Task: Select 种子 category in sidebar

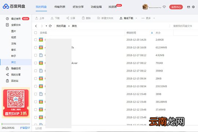Action: [14, 56]
